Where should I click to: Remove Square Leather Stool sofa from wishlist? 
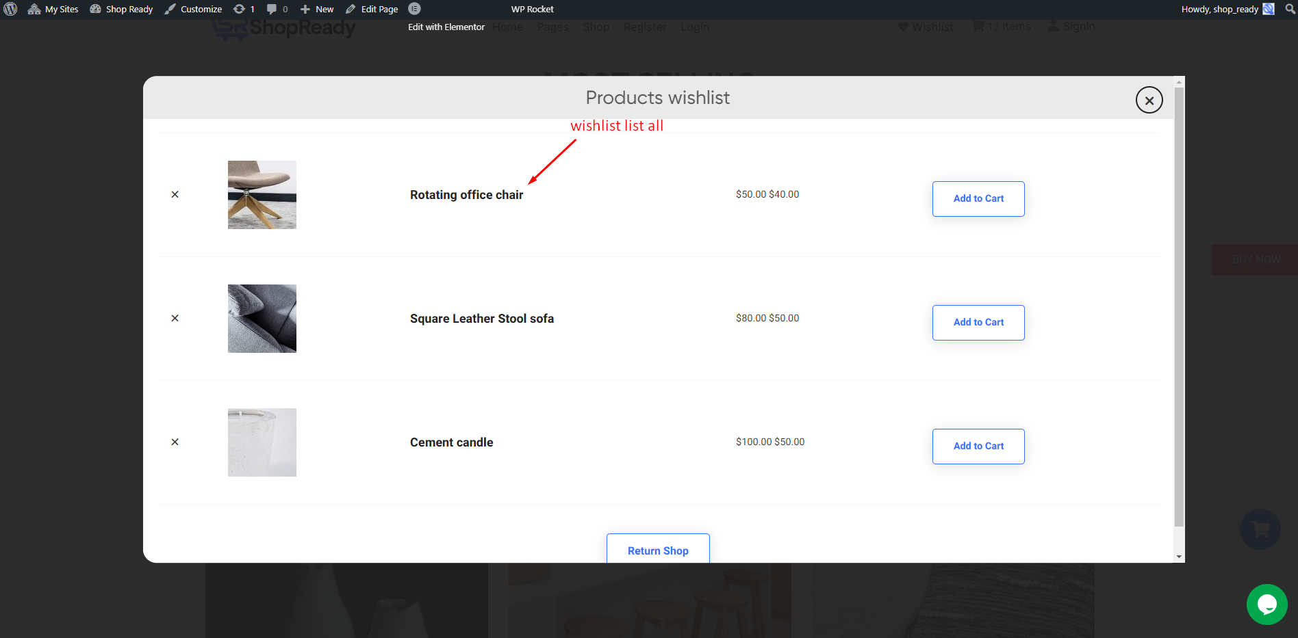click(175, 318)
